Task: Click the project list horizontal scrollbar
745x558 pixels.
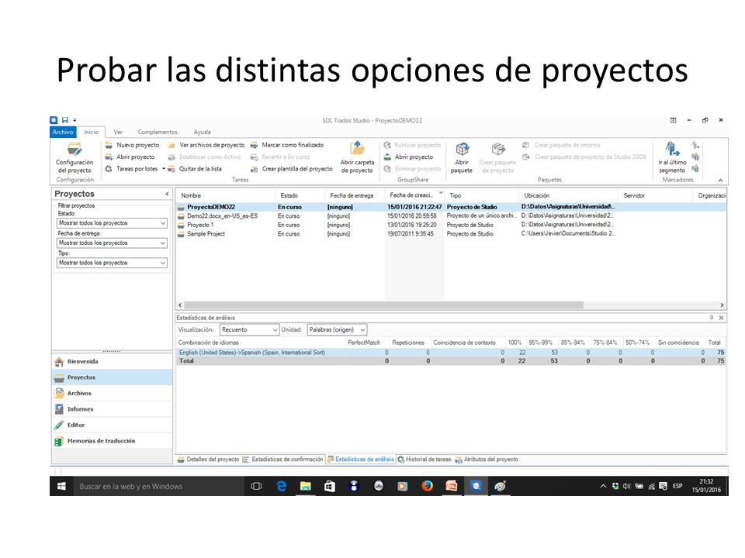Action: click(384, 305)
